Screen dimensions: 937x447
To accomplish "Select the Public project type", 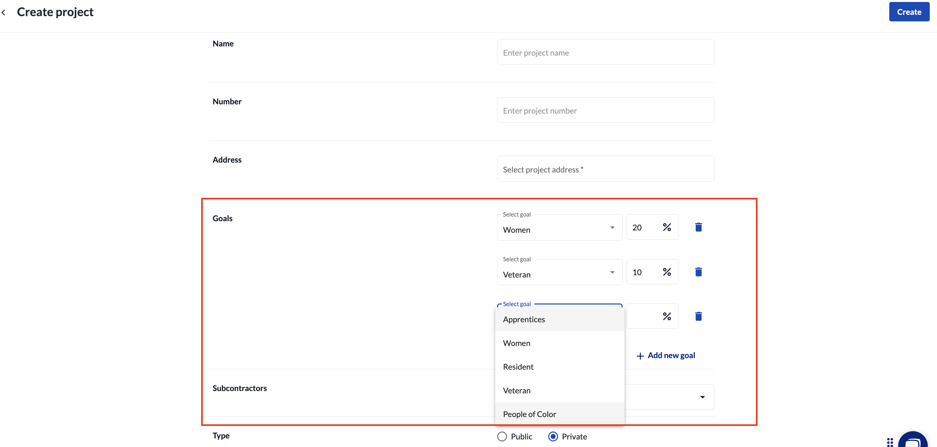I will [502, 436].
